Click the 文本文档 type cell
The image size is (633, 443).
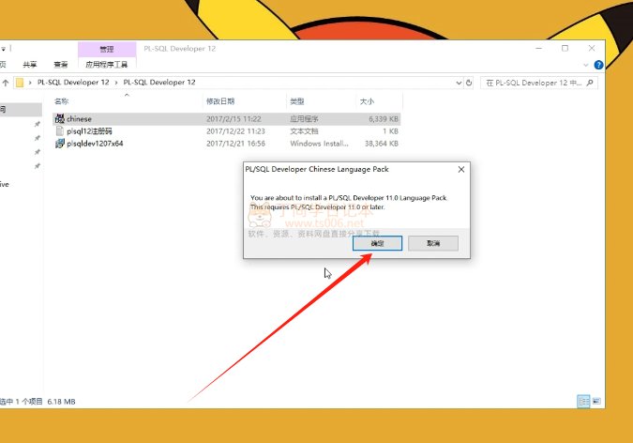[x=304, y=131]
